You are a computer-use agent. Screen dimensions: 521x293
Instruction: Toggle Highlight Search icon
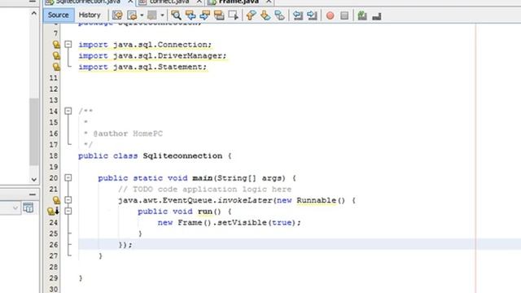[x=219, y=15]
